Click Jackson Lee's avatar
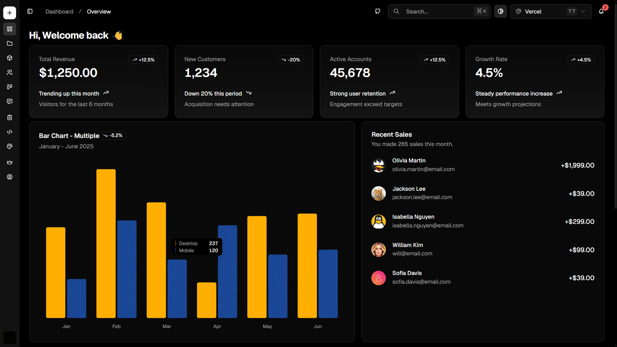617x347 pixels. pyautogui.click(x=378, y=194)
